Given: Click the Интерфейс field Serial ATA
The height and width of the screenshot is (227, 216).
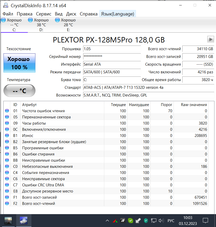Looking at the screenshot, I should click(112, 64).
